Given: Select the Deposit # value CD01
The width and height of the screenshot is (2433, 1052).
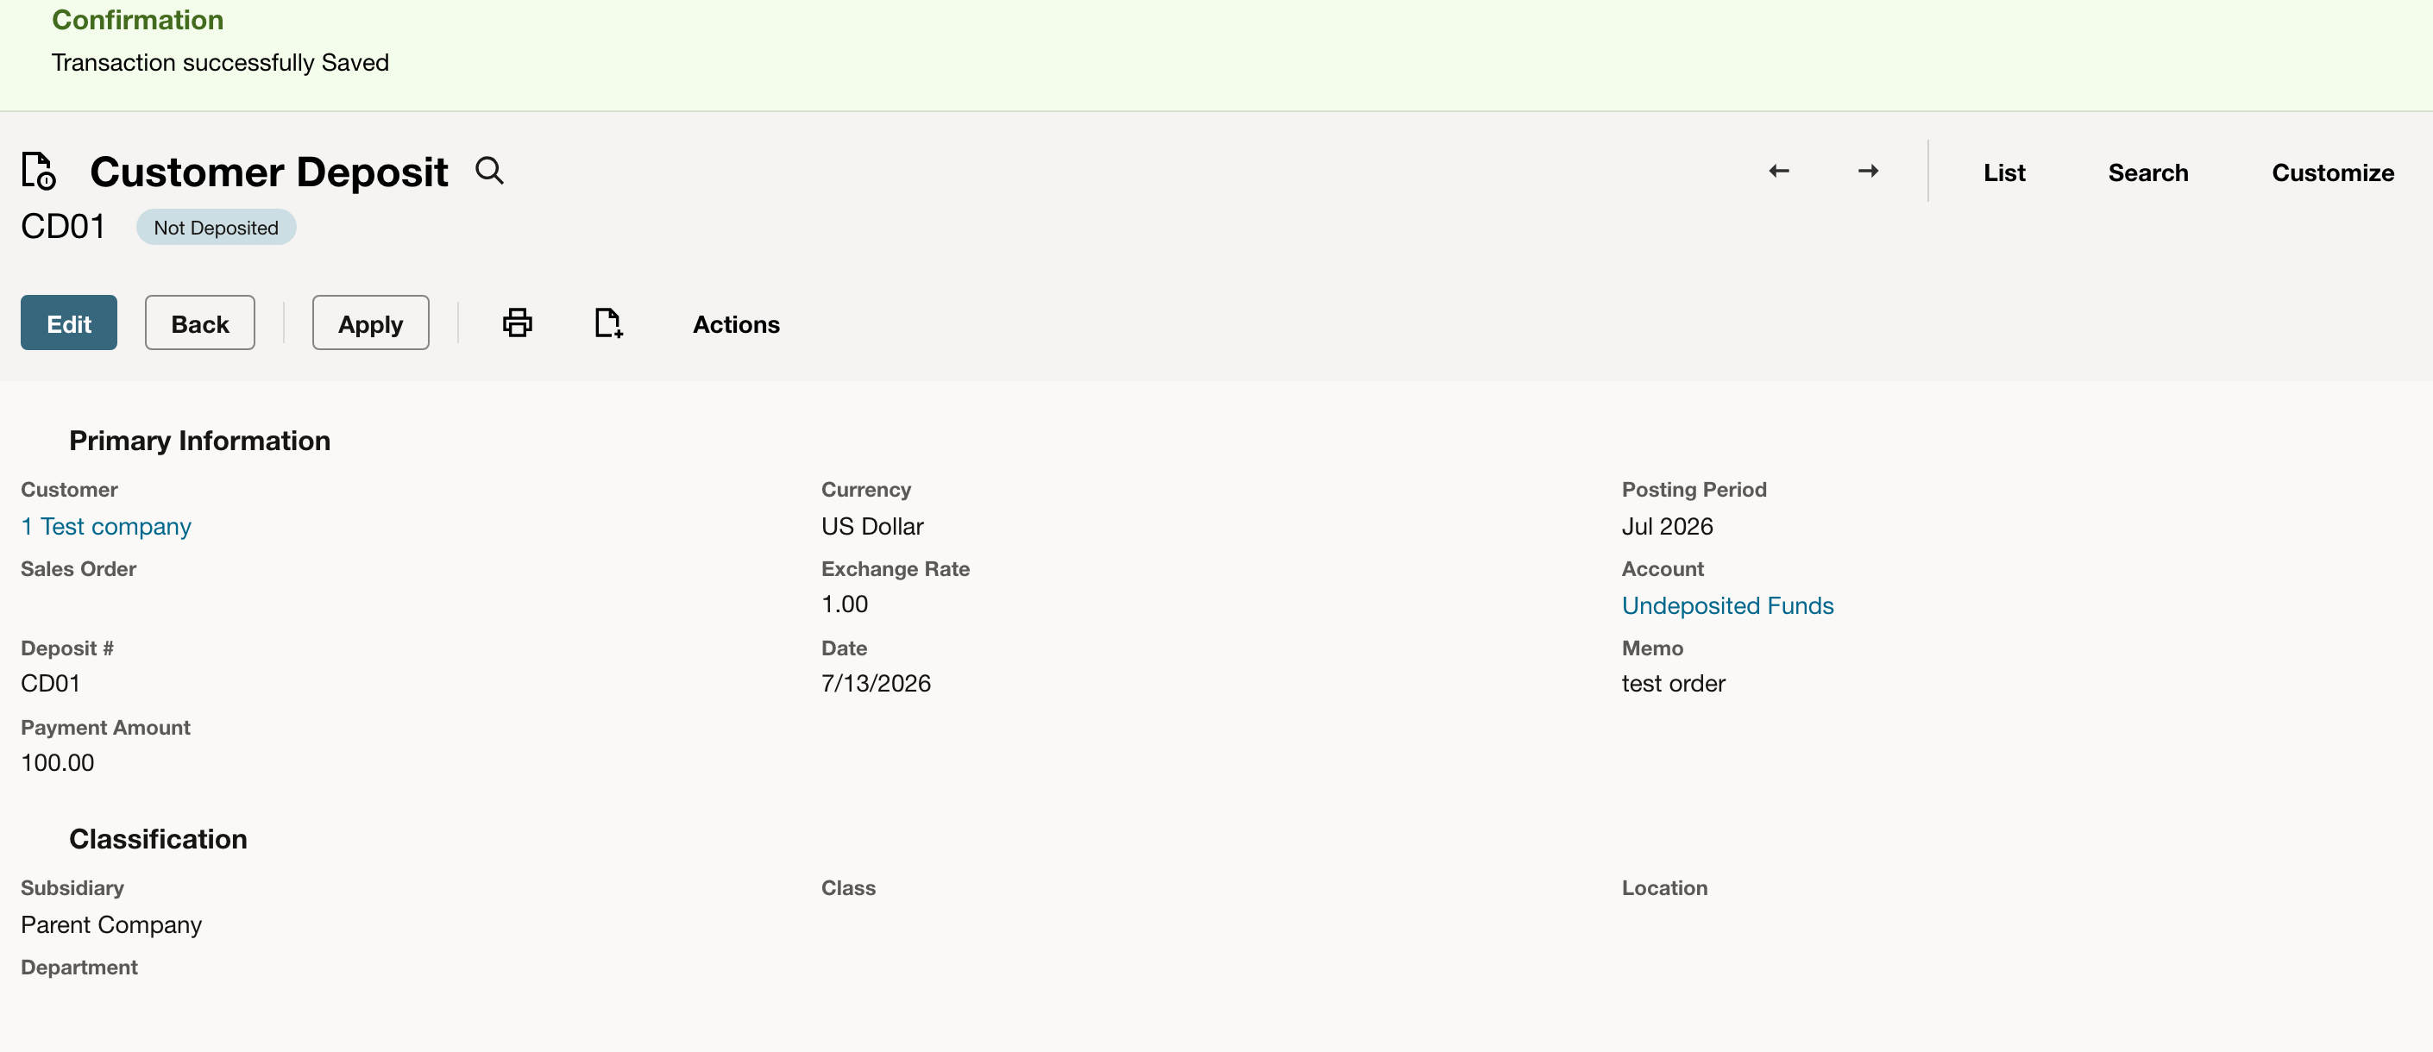Looking at the screenshot, I should 51,683.
